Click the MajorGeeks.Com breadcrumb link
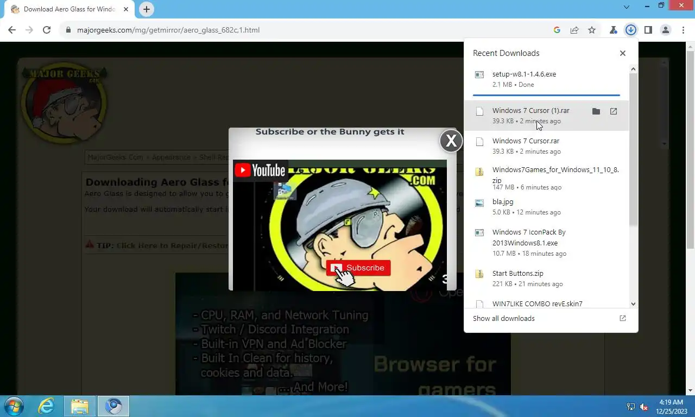The image size is (695, 417). 115,157
